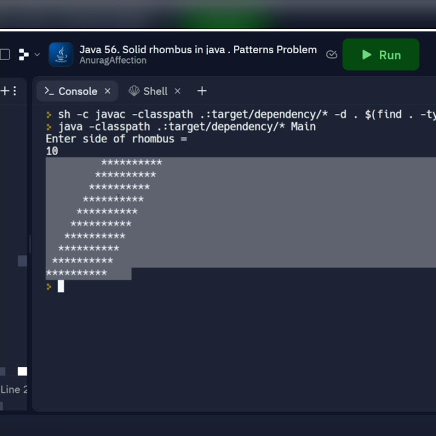Screen dimensions: 436x436
Task: Open the 'Java 56. Solid rhombus' project title
Action: [197, 50]
